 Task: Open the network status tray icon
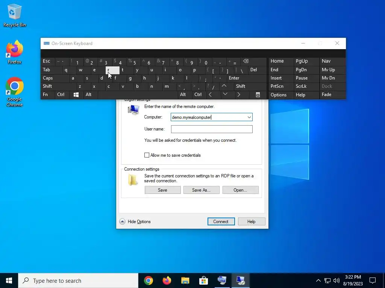point(327,280)
